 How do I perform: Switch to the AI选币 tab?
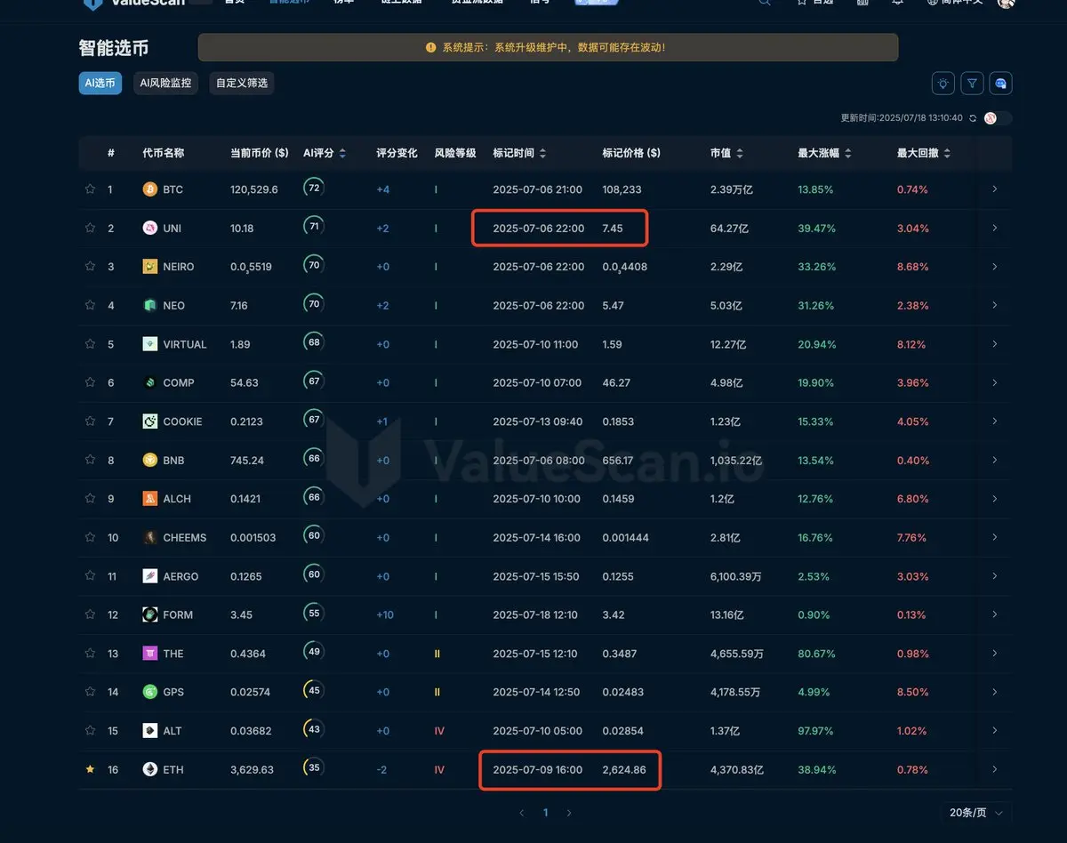100,83
